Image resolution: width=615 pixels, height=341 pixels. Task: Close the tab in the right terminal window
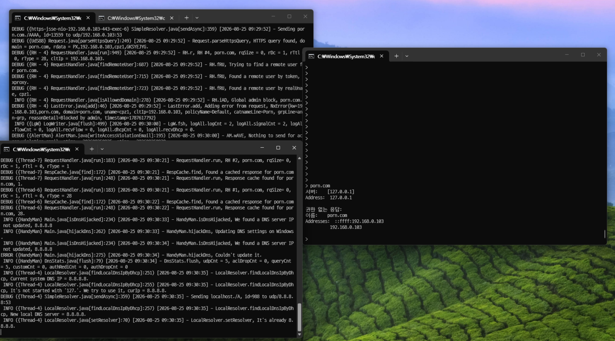pyautogui.click(x=381, y=56)
